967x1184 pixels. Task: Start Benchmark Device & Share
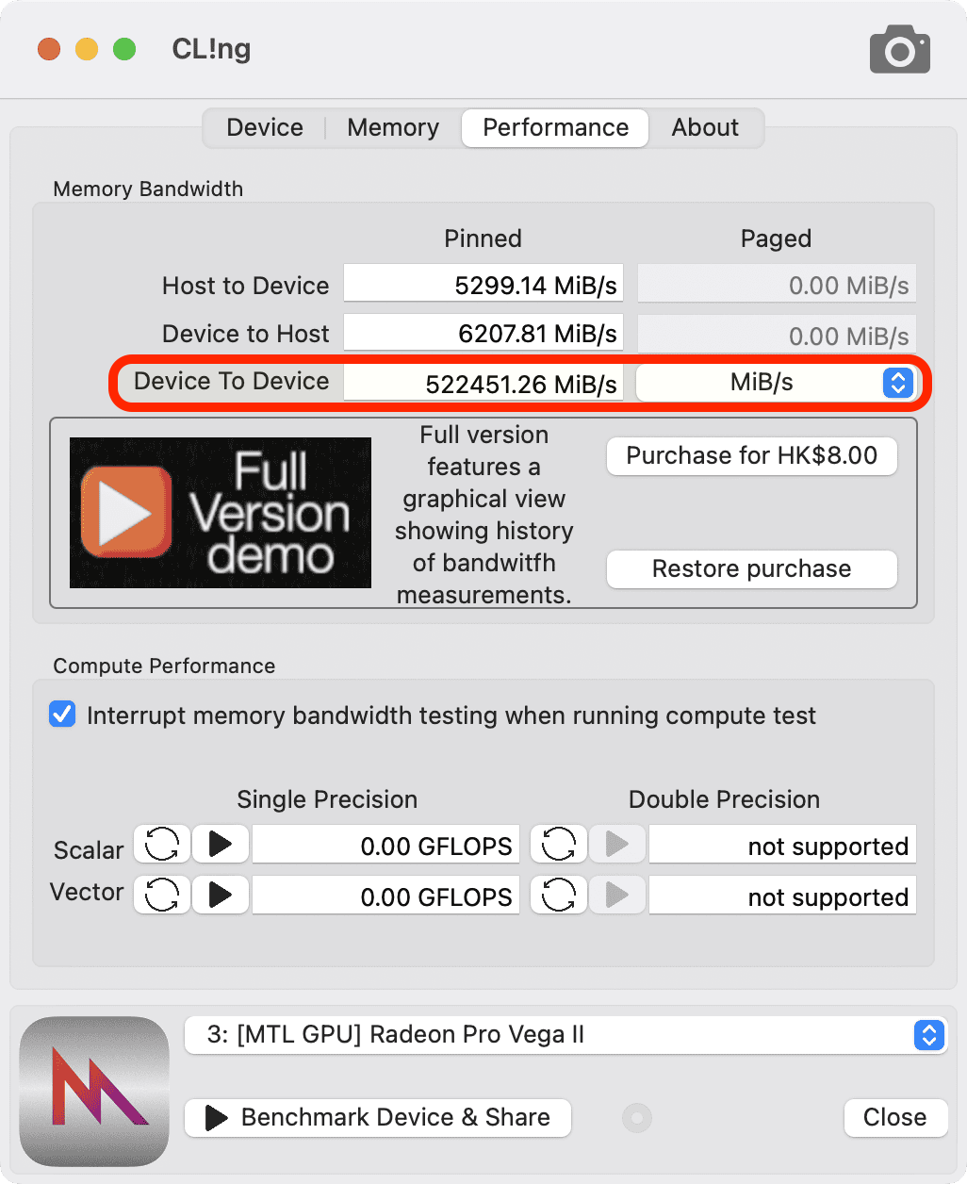378,1118
